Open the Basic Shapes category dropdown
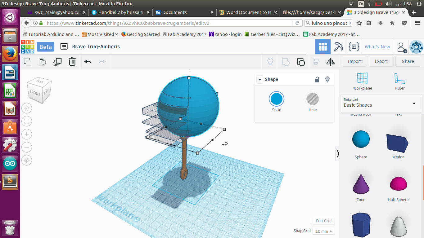Screen dimensions: 424x238 381,103
